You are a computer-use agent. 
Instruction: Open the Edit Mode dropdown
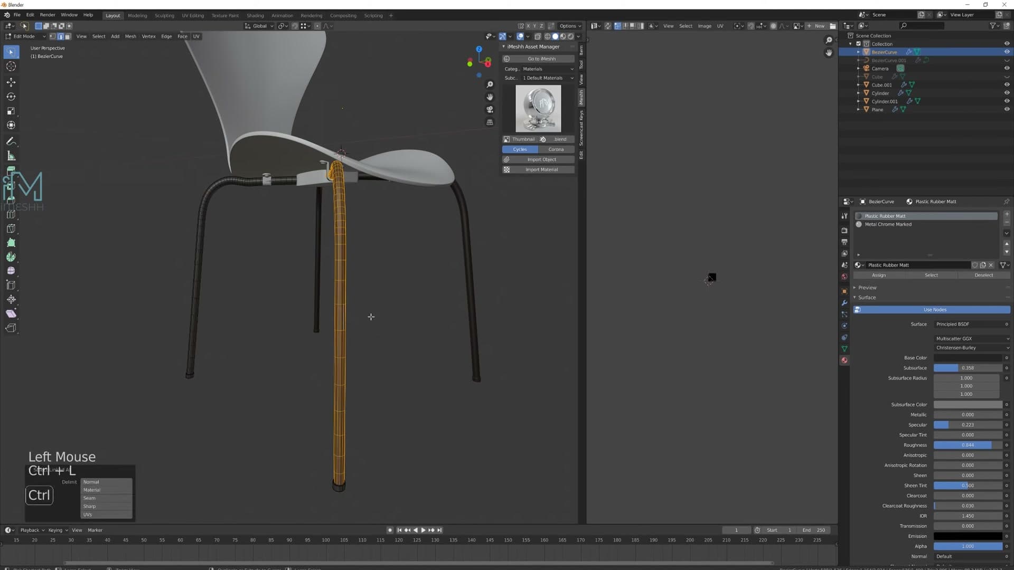coord(25,36)
